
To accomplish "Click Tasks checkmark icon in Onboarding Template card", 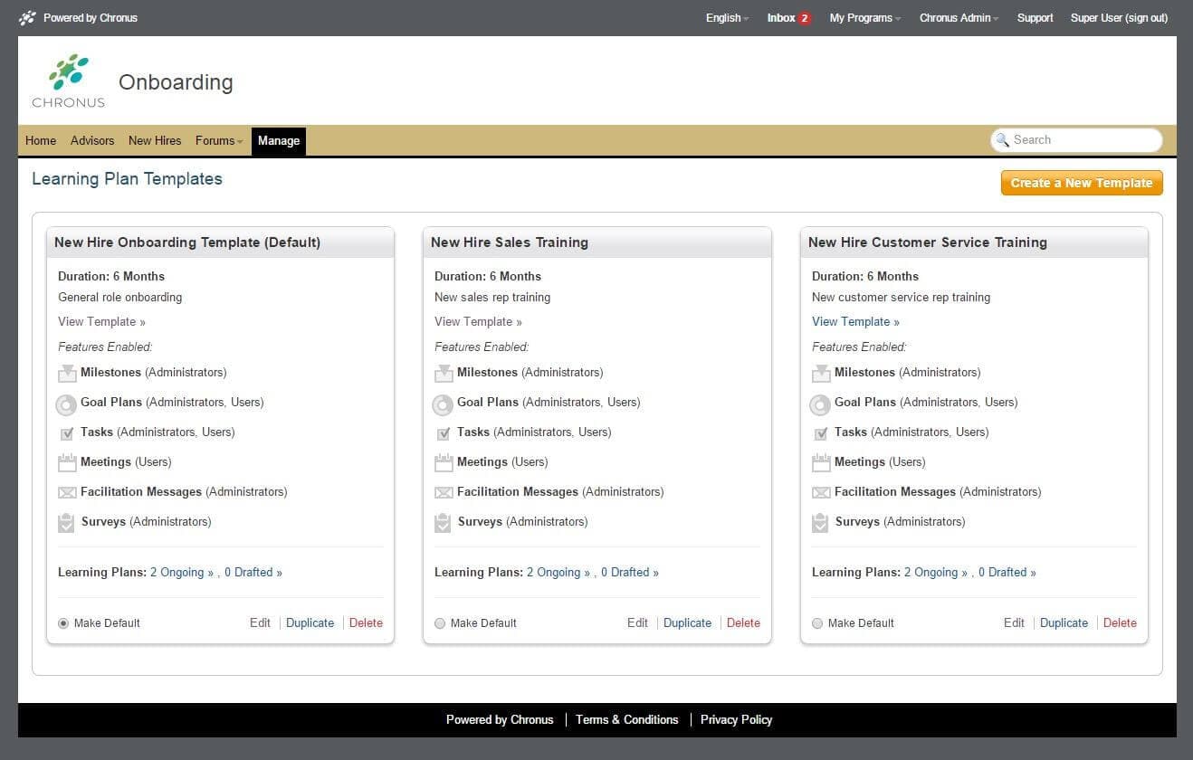I will 67,433.
